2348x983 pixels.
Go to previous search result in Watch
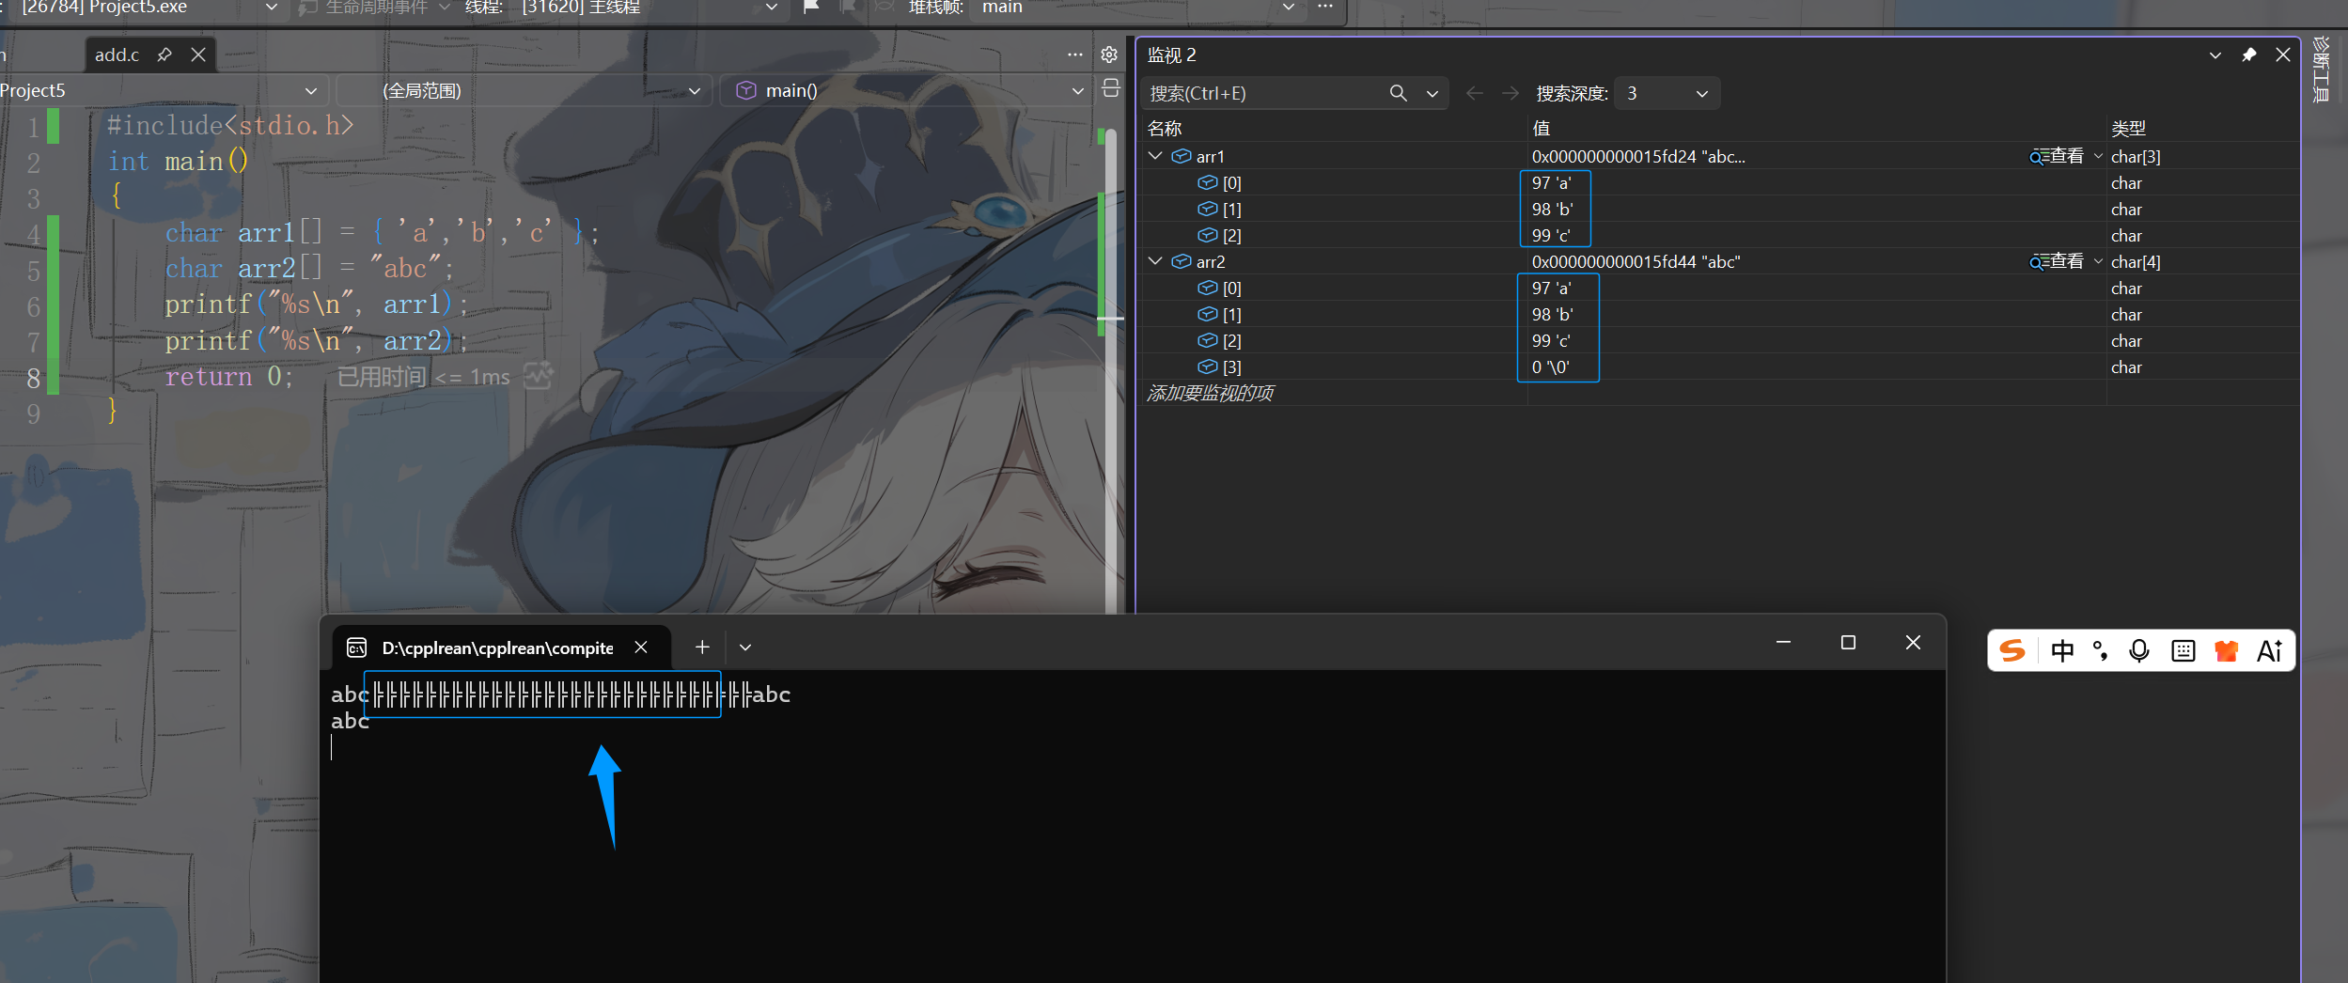[x=1475, y=93]
